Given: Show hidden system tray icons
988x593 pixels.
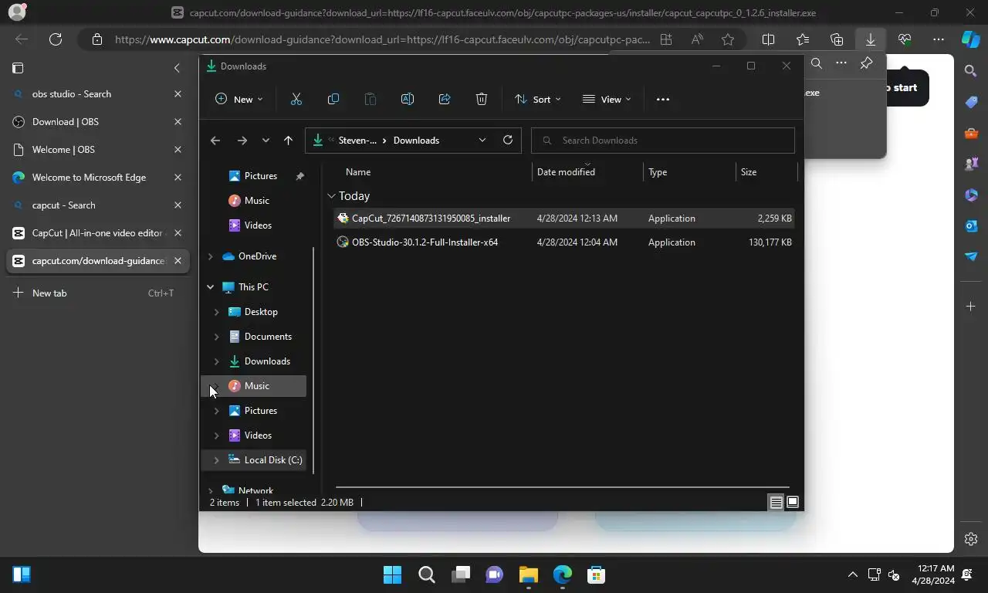Looking at the screenshot, I should point(852,574).
